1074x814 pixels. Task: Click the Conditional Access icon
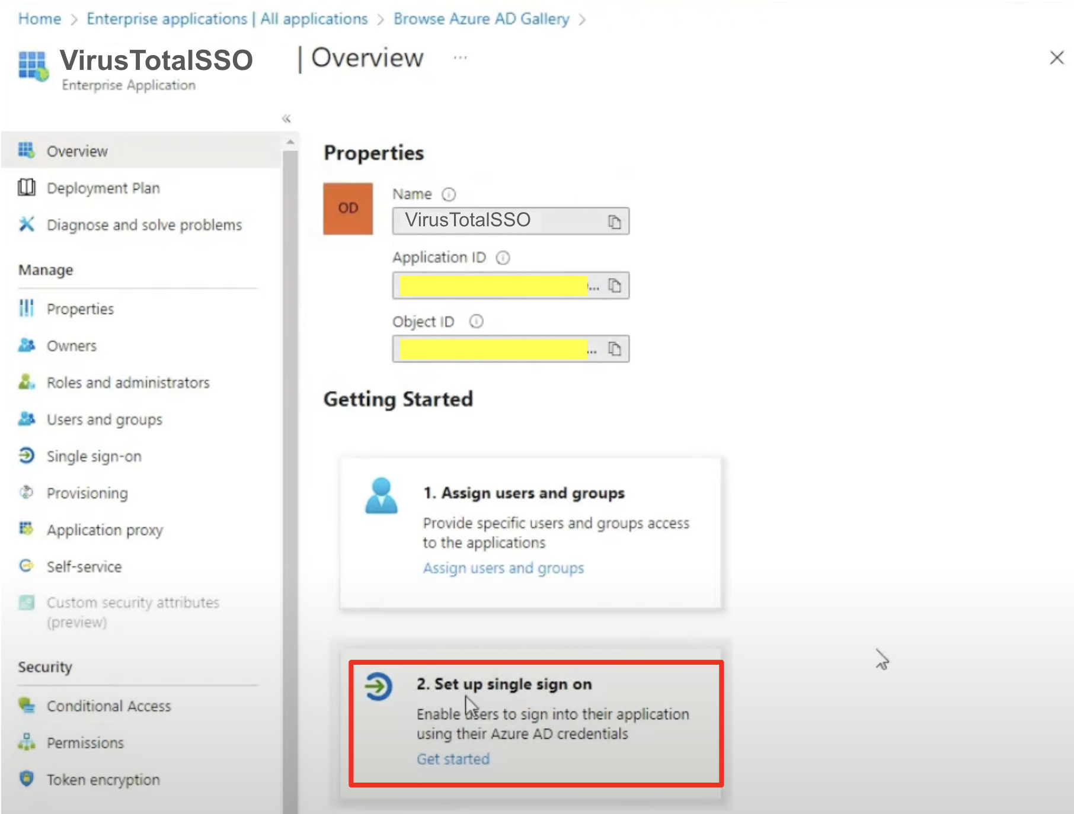pyautogui.click(x=26, y=705)
